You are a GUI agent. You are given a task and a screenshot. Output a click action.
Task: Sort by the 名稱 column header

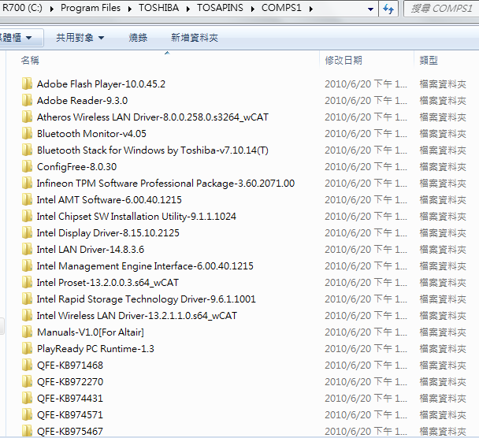(x=30, y=60)
